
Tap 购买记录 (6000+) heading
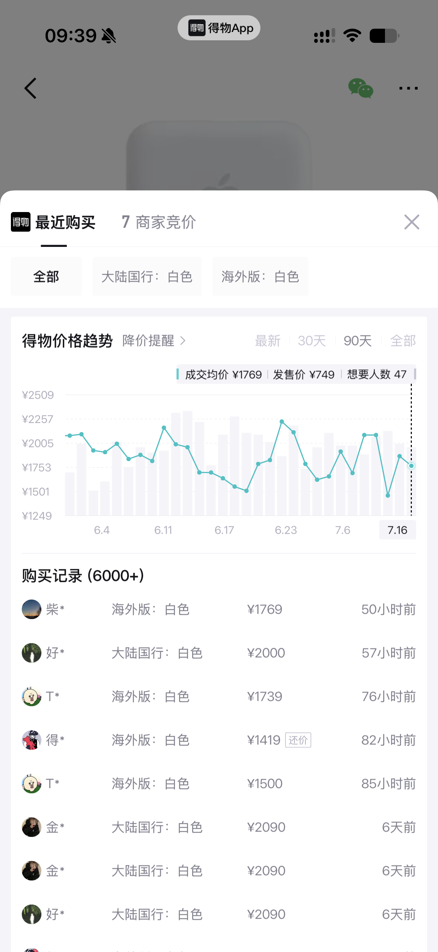[83, 575]
